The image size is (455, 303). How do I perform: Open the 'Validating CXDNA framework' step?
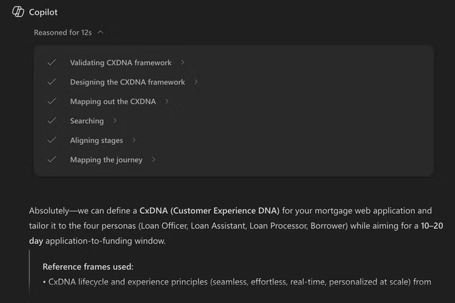coord(121,63)
